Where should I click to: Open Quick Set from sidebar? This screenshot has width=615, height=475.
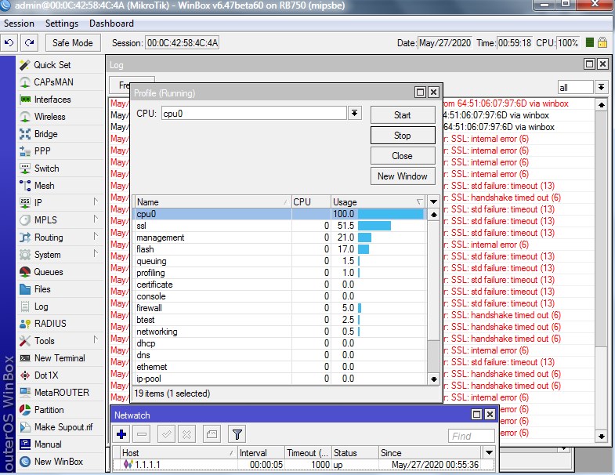point(52,65)
